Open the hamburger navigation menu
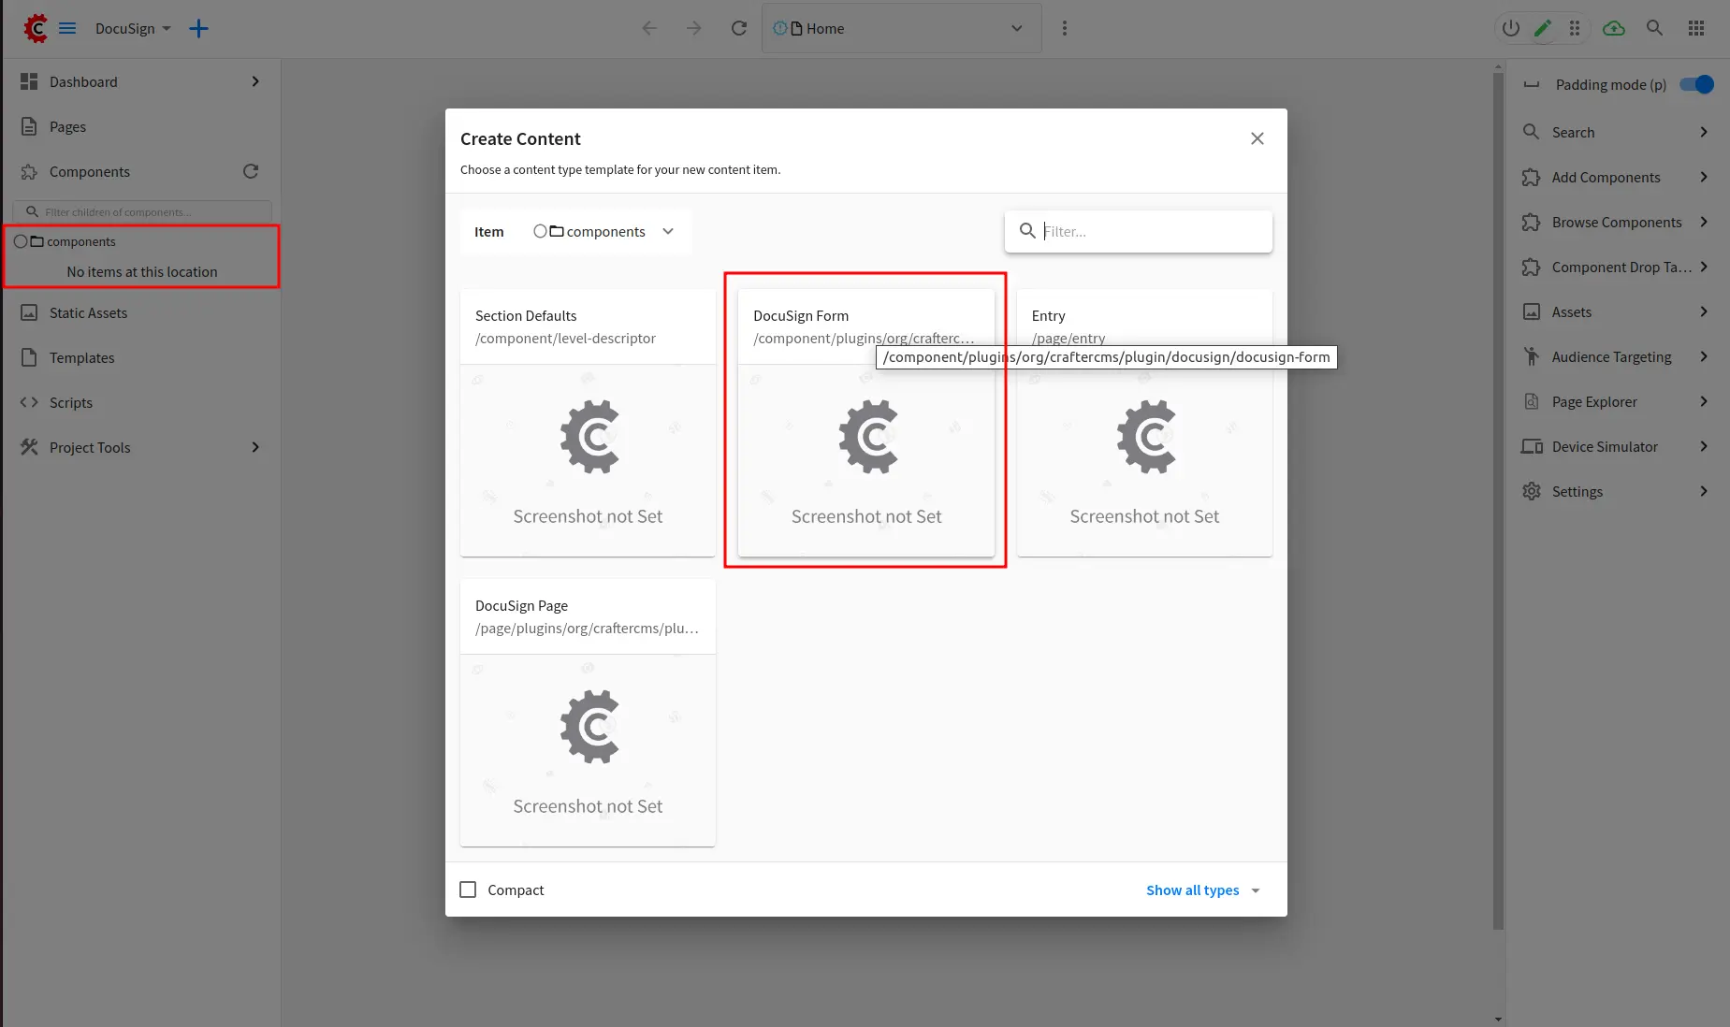 (x=67, y=28)
